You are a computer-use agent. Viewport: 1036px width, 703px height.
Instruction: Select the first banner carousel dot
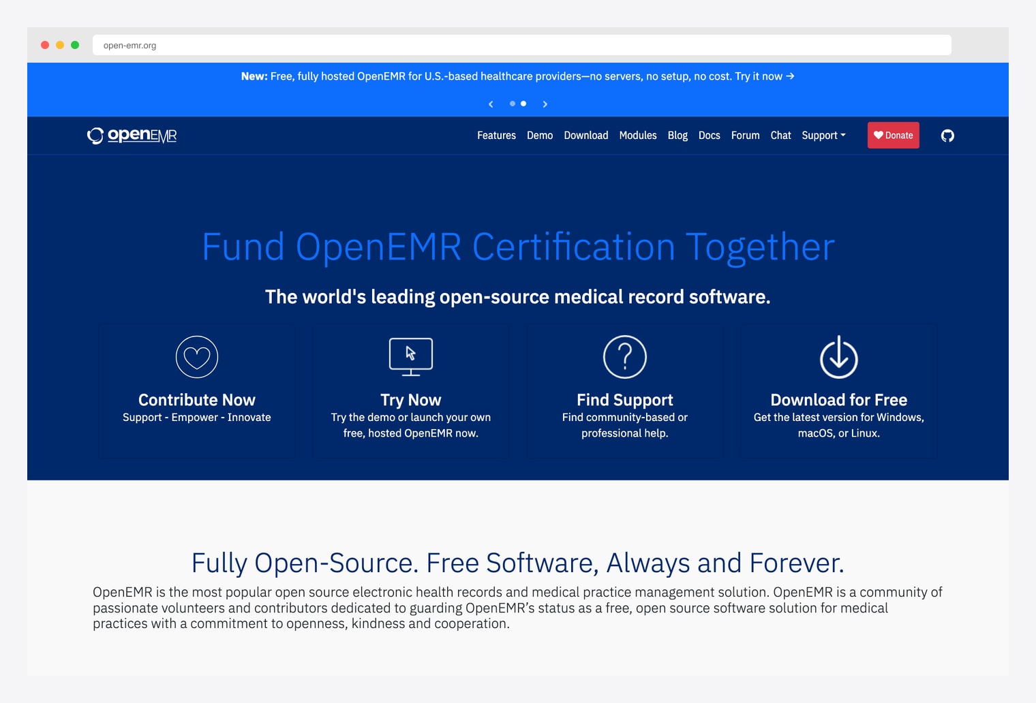click(513, 104)
